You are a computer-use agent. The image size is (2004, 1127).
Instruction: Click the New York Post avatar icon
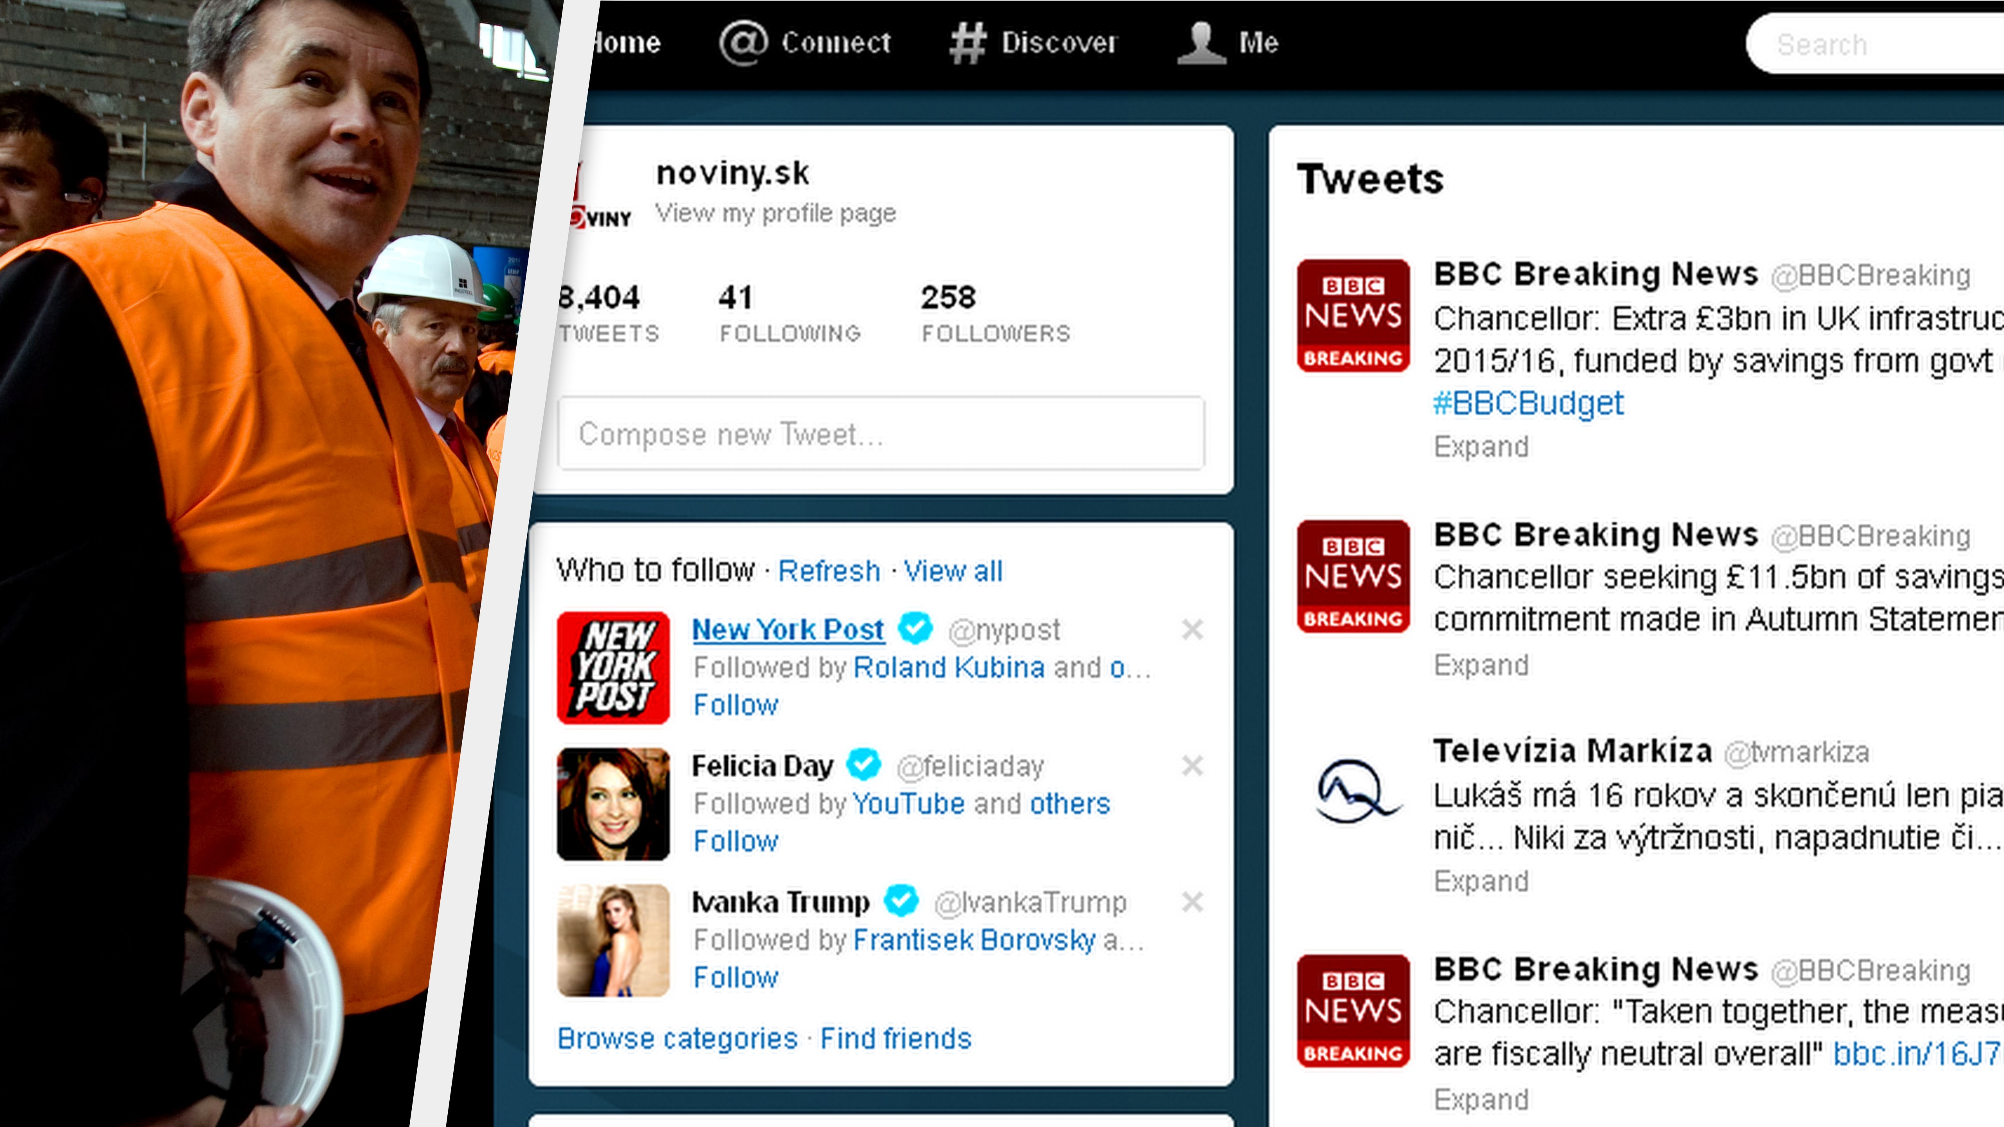[x=613, y=667]
